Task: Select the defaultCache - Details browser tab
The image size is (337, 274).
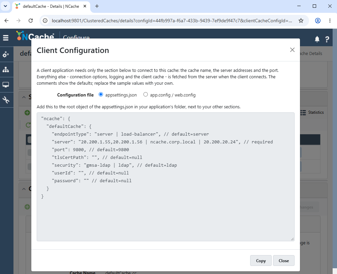Action: (x=51, y=6)
